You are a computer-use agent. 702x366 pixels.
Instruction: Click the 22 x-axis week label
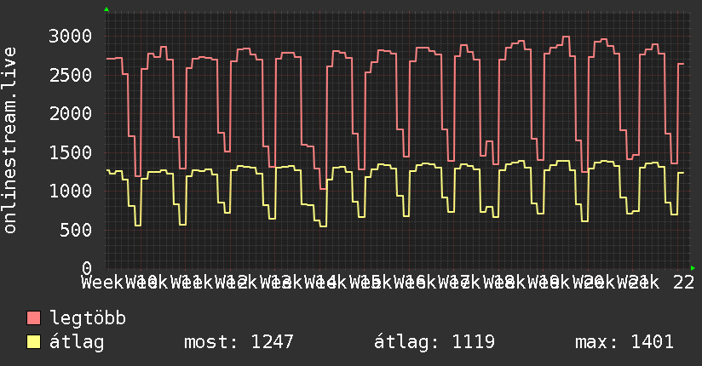coord(684,283)
